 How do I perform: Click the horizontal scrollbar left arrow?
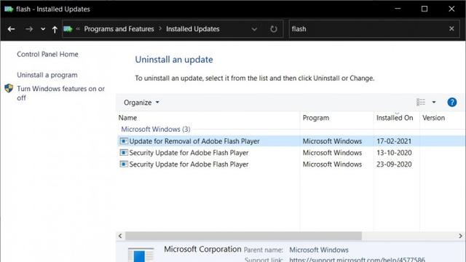(120, 236)
